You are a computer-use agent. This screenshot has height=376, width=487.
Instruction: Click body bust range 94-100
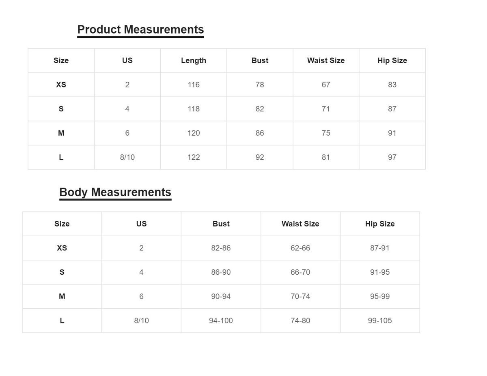point(221,320)
